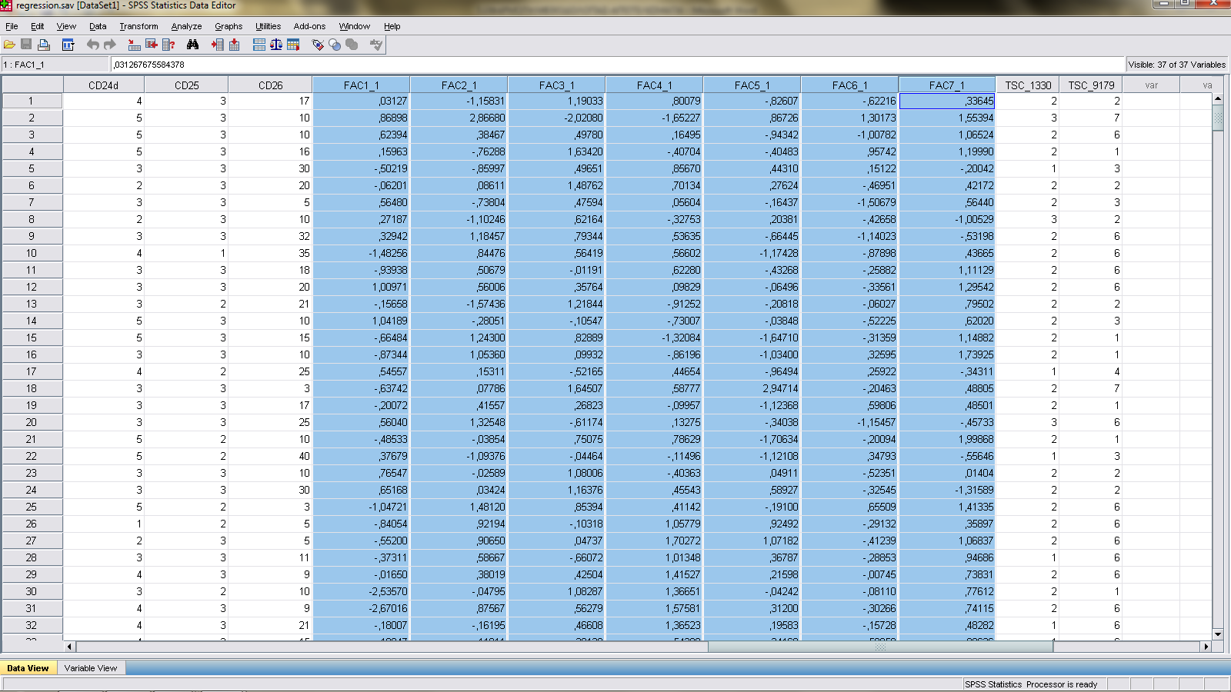The width and height of the screenshot is (1231, 692).
Task: Click the Save file toolbar icon
Action: tap(26, 45)
